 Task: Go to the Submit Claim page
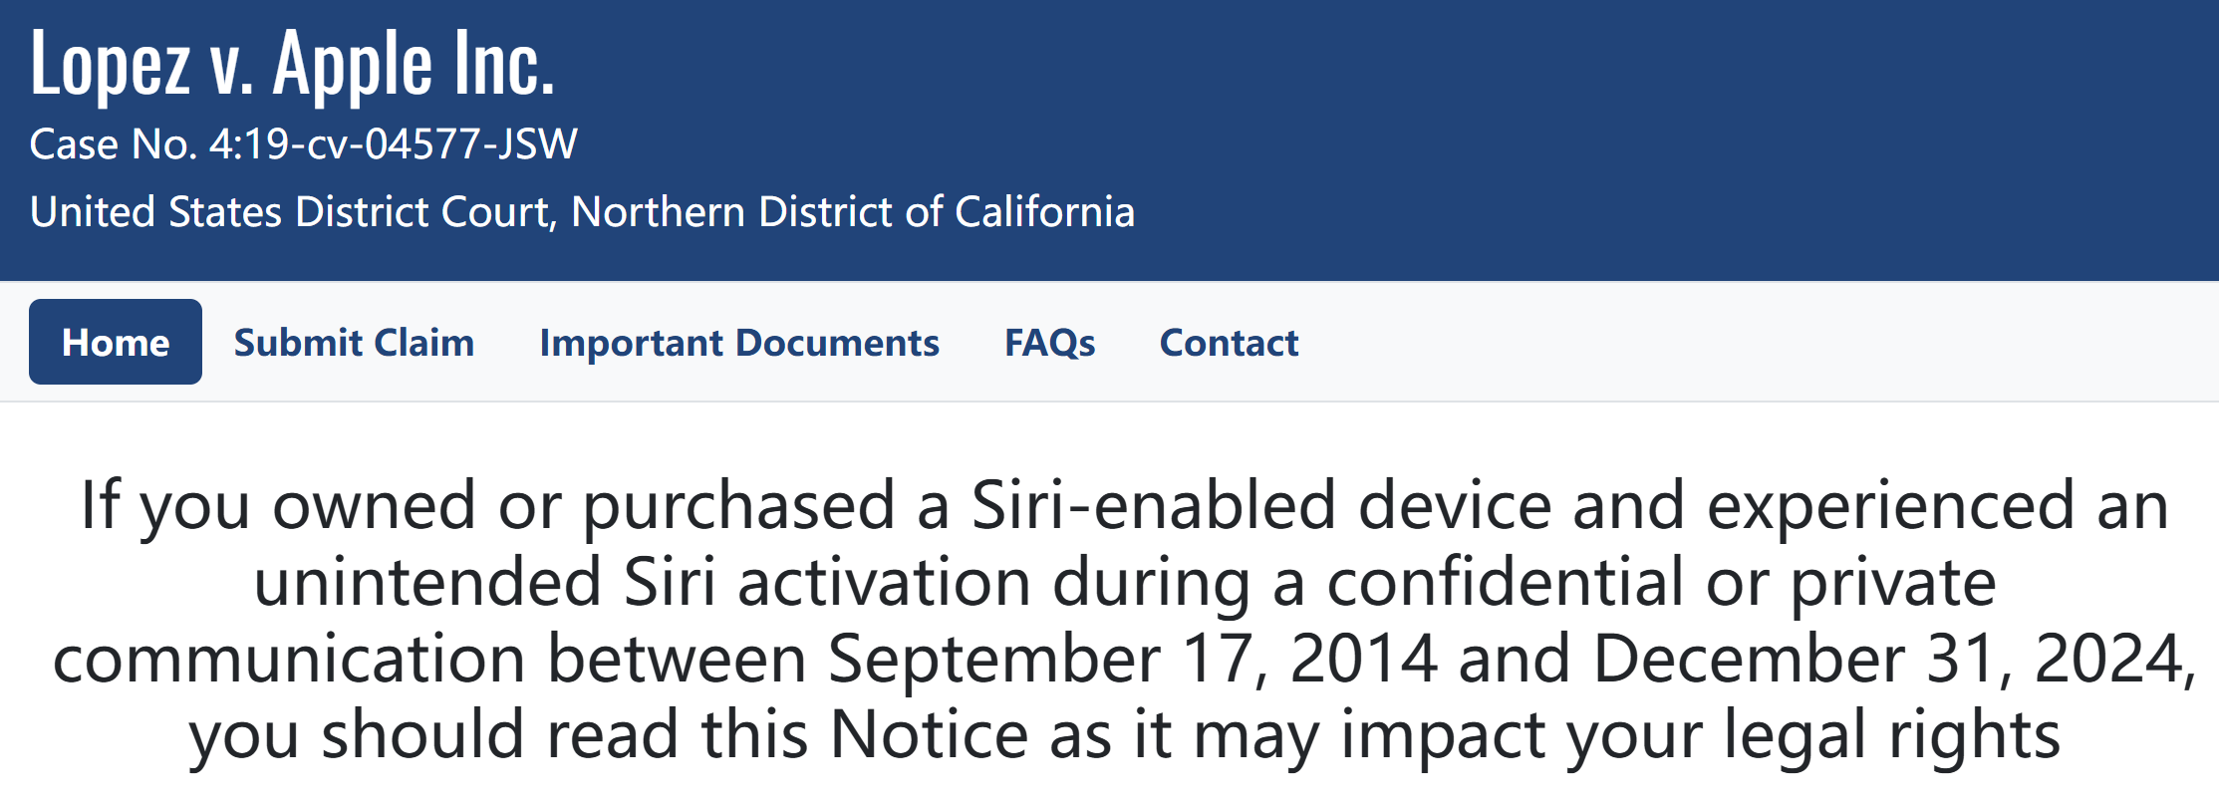pos(354,343)
